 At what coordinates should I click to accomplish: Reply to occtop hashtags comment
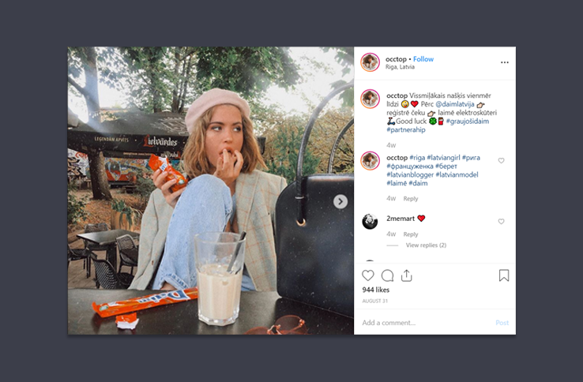coord(411,198)
